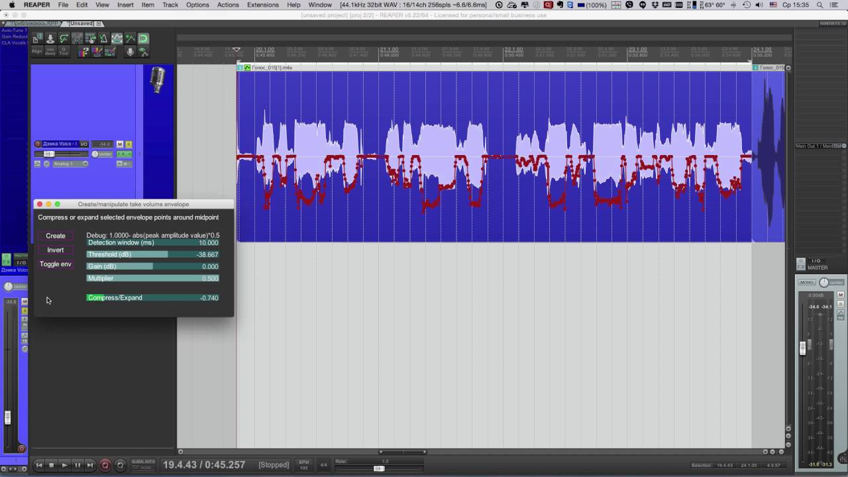Click the mixer settings icon at master bottom
Viewport: 848px width, 477px height.
tap(841, 458)
